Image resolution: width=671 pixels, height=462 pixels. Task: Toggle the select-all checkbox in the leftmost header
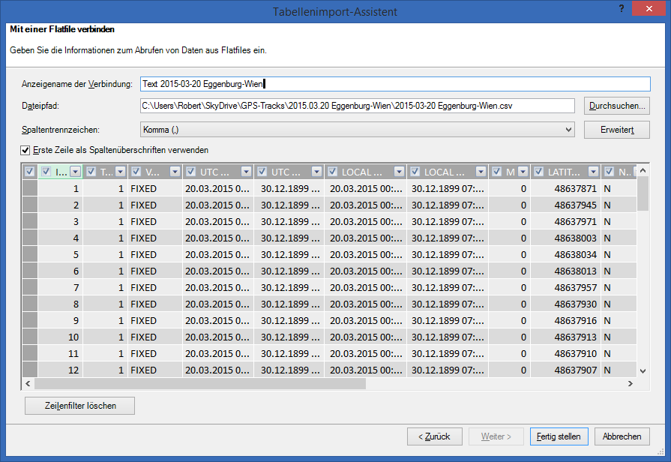click(x=28, y=171)
